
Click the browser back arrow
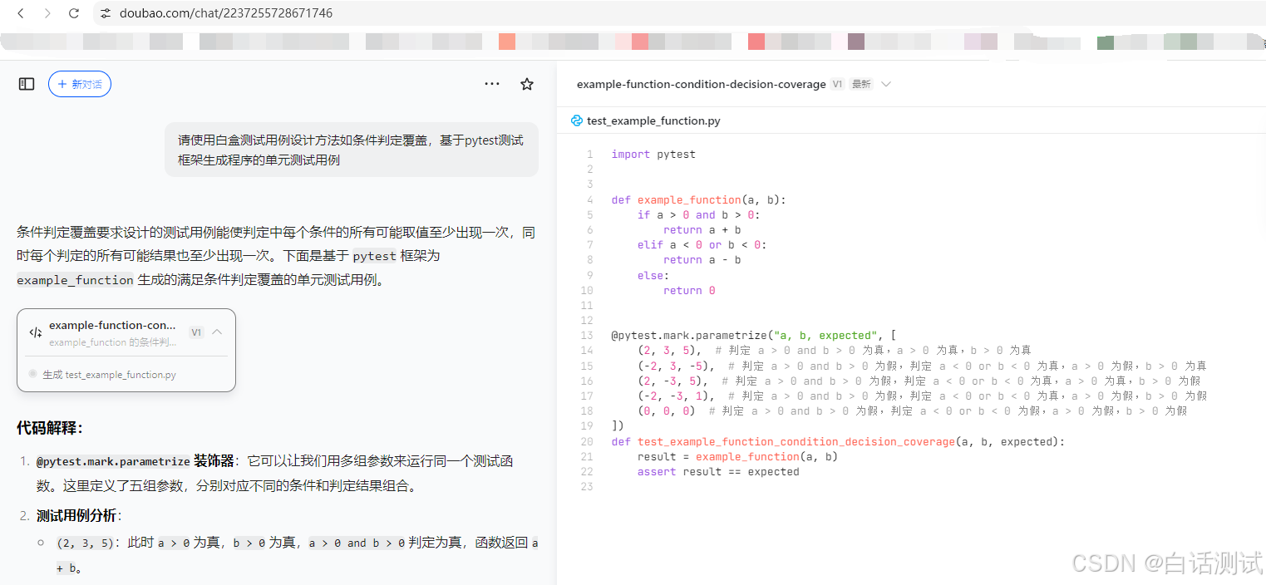click(21, 13)
